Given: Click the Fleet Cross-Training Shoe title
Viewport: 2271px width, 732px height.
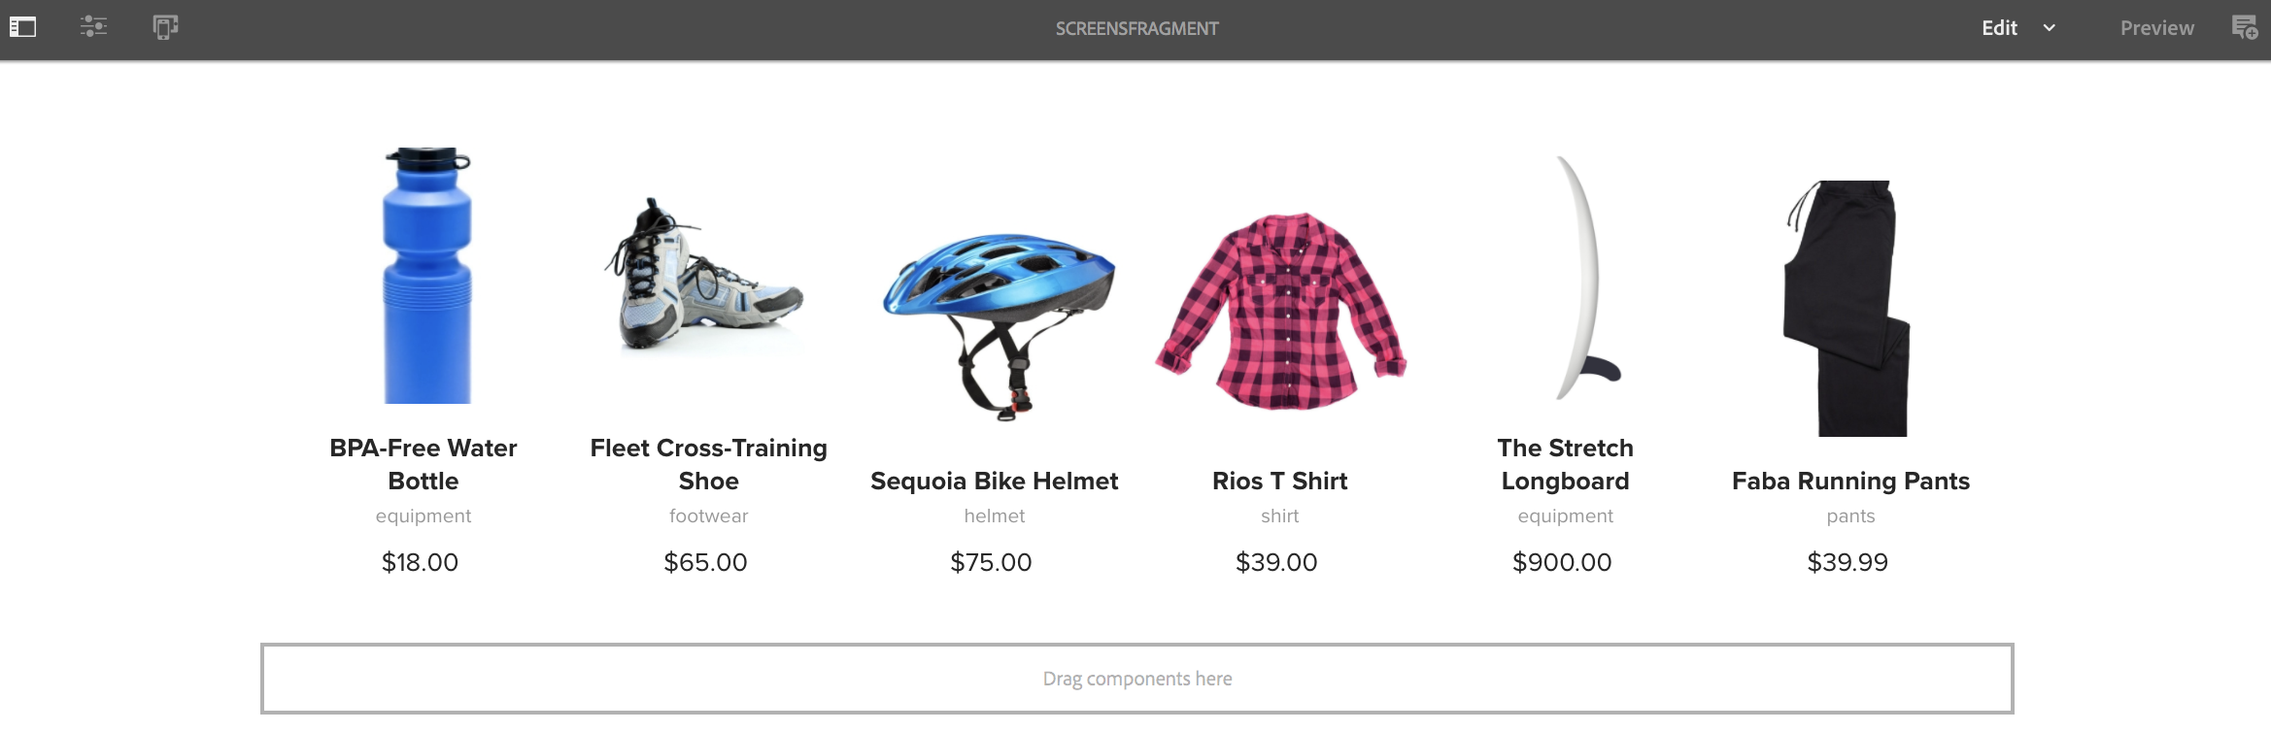Looking at the screenshot, I should [709, 464].
